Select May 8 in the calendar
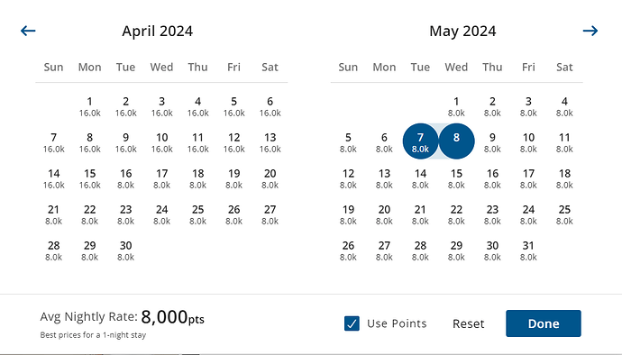Image resolution: width=622 pixels, height=355 pixels. click(456, 141)
